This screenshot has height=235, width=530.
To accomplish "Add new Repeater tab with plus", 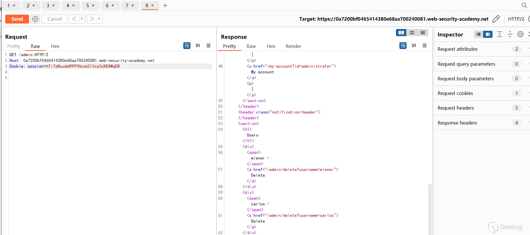I will pos(165,5).
